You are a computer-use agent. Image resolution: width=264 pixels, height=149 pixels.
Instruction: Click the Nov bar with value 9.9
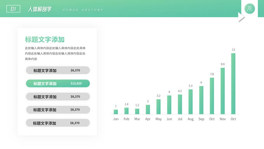[x=222, y=91]
